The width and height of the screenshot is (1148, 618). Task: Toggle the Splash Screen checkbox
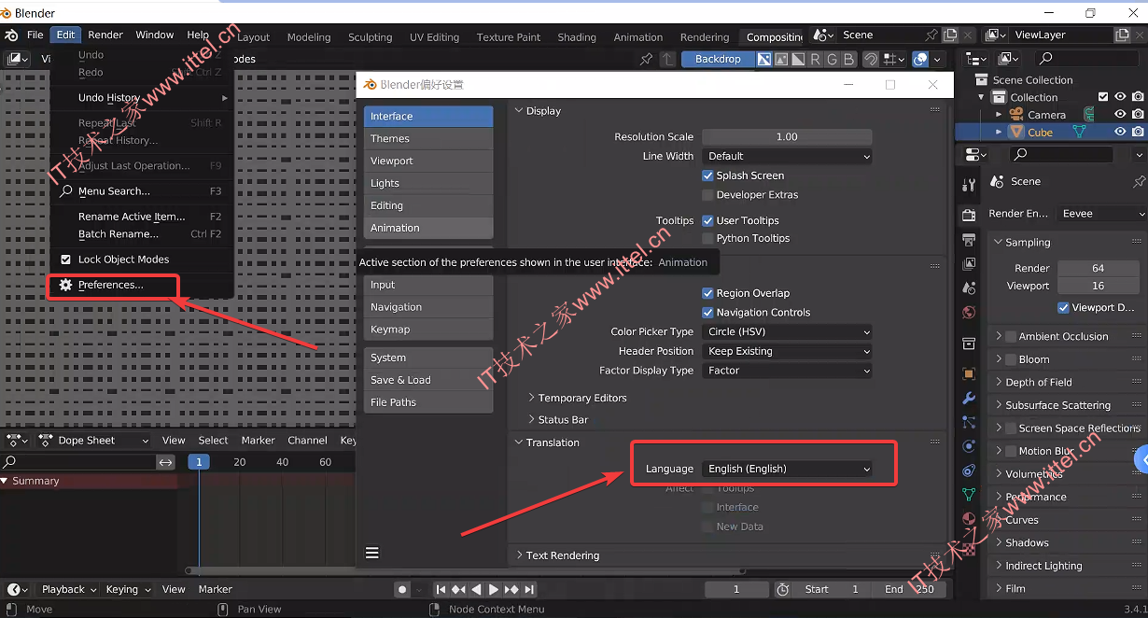click(x=707, y=176)
